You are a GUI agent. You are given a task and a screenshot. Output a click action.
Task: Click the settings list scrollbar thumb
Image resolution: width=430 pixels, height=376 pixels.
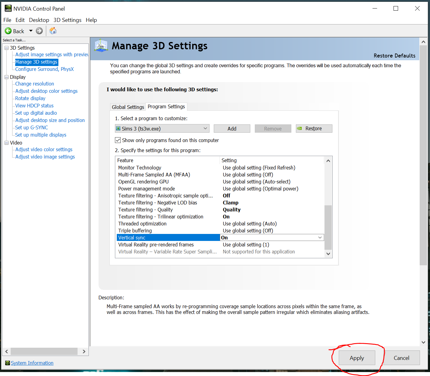[328, 227]
